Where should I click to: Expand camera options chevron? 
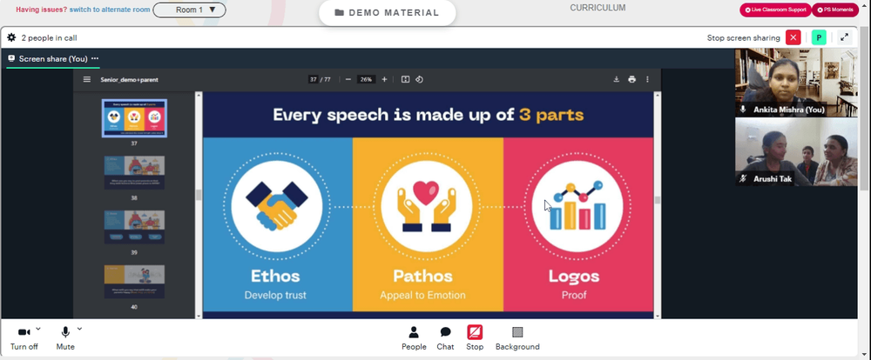(x=38, y=329)
